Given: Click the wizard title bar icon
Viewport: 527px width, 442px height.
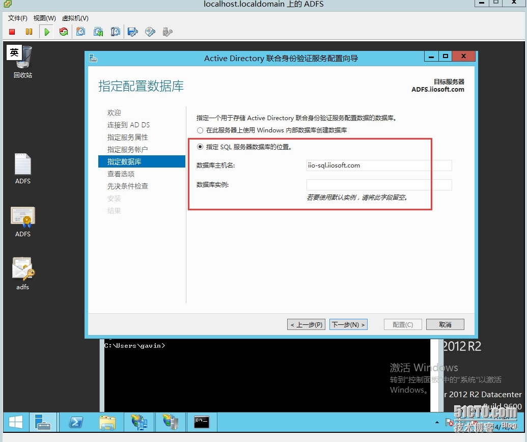Looking at the screenshot, I should pos(94,59).
